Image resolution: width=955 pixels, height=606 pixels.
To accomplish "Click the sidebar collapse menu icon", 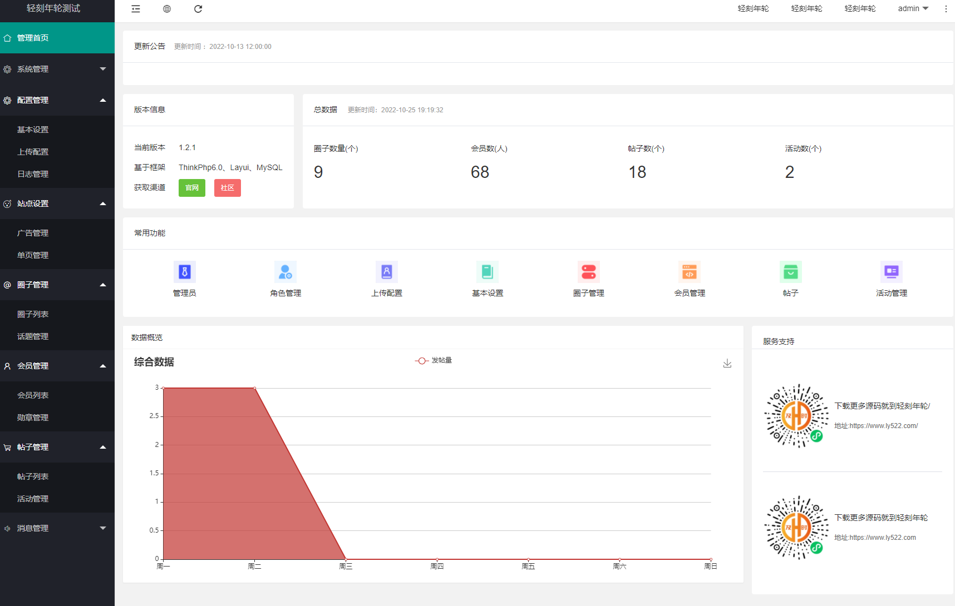I will pos(136,9).
